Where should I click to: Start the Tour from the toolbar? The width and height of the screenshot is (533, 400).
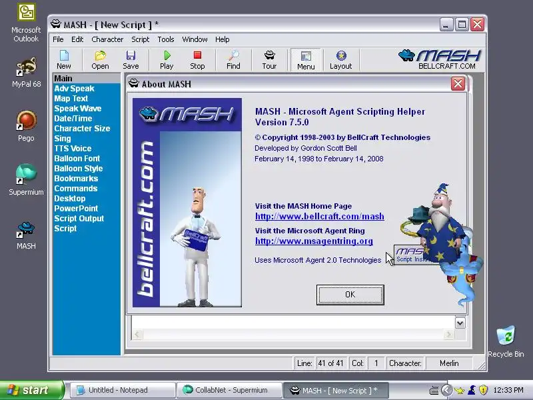pyautogui.click(x=269, y=60)
